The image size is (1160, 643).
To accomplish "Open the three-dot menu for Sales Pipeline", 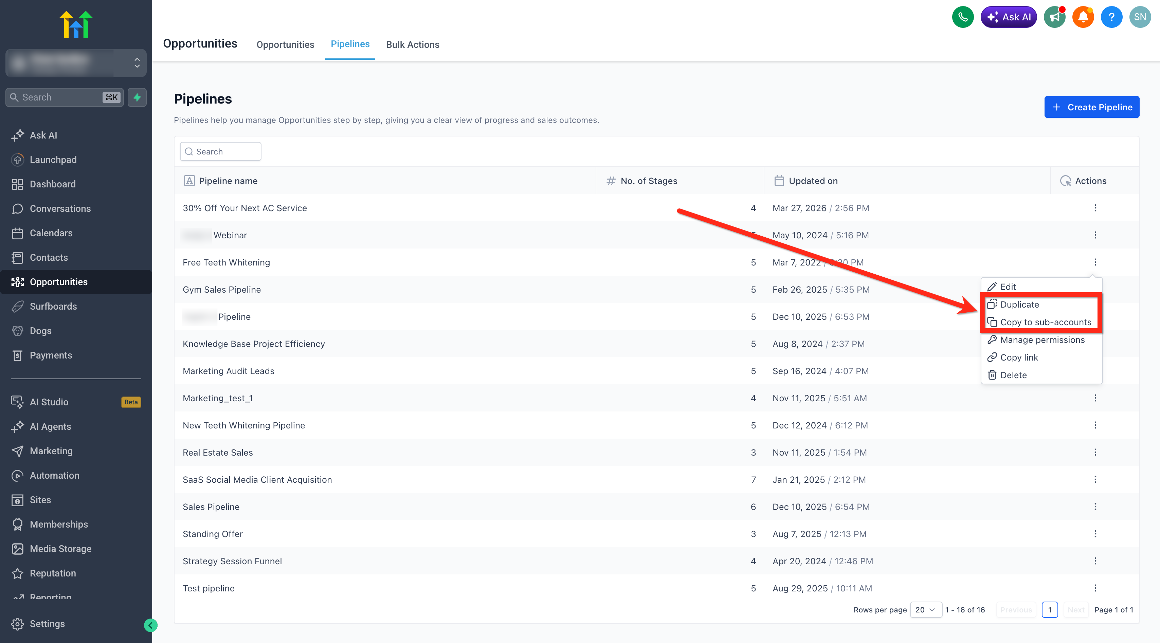I will pos(1095,507).
